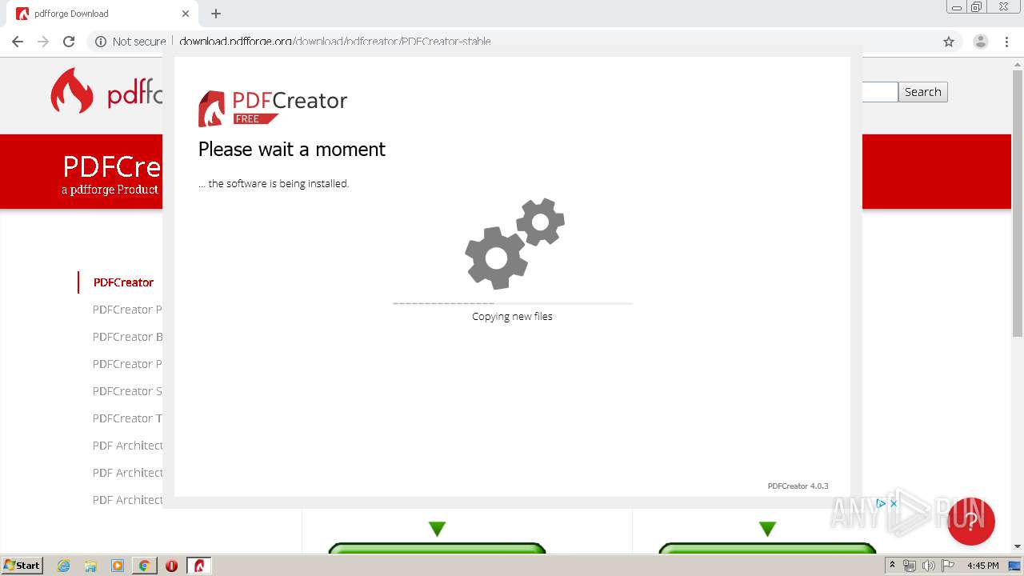Click the volume tray icon
The width and height of the screenshot is (1024, 576).
[x=928, y=566]
